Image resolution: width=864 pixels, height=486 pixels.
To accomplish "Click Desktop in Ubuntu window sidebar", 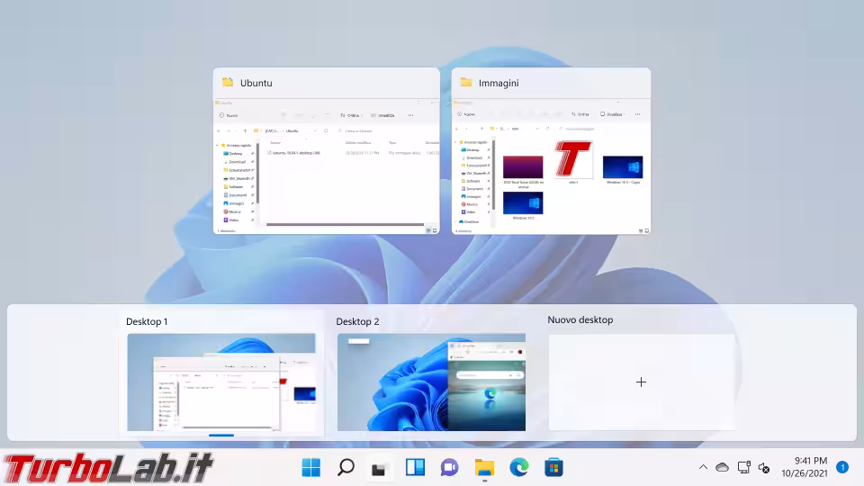I will coord(235,154).
